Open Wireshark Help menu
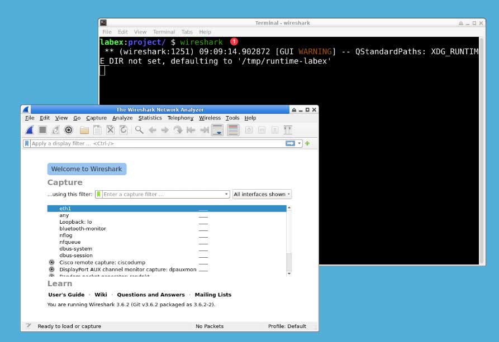The image size is (499, 342). 250,118
